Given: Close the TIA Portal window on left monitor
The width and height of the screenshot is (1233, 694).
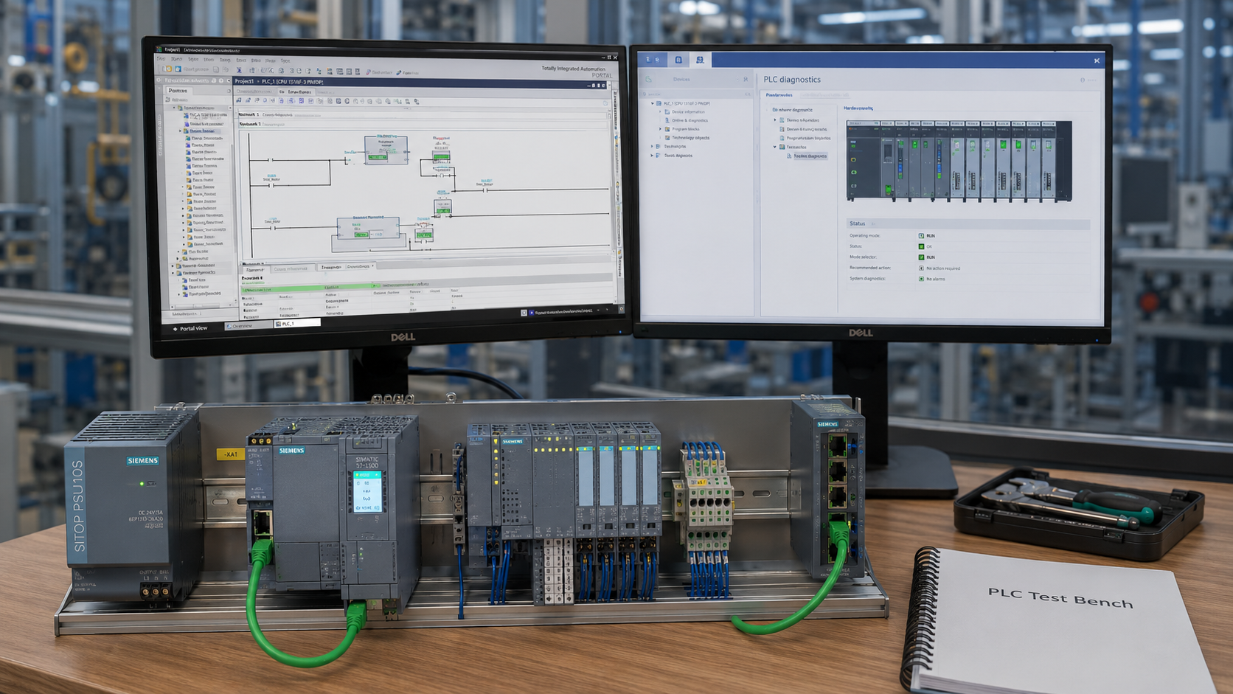Looking at the screenshot, I should click(x=616, y=58).
